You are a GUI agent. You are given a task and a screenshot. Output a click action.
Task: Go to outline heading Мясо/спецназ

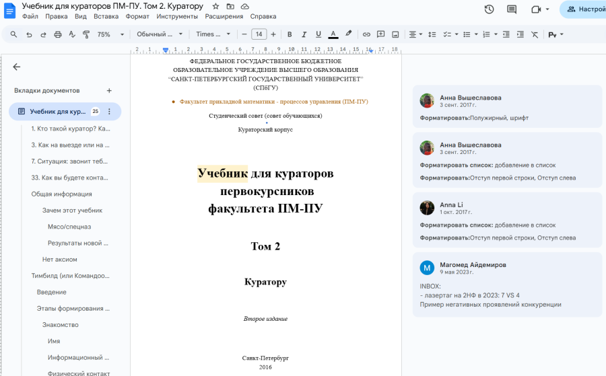point(69,227)
